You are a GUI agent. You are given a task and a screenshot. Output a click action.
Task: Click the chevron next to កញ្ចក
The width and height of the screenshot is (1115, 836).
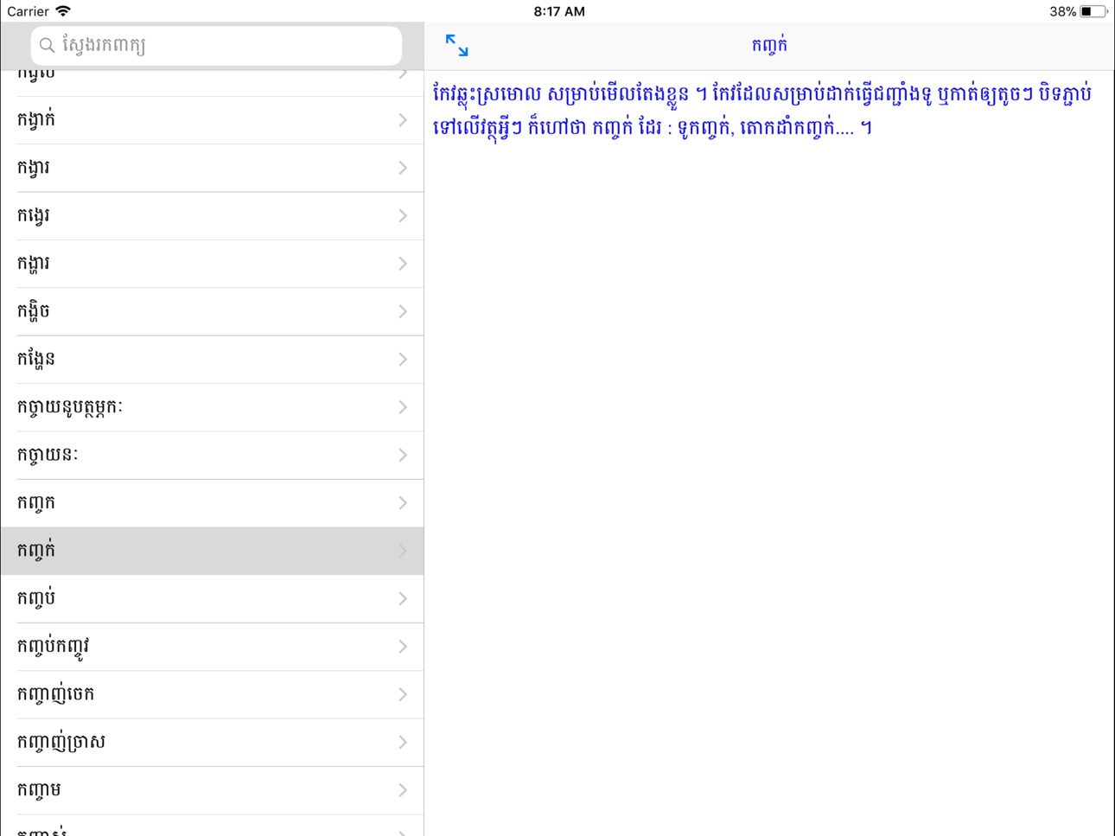pyautogui.click(x=403, y=503)
